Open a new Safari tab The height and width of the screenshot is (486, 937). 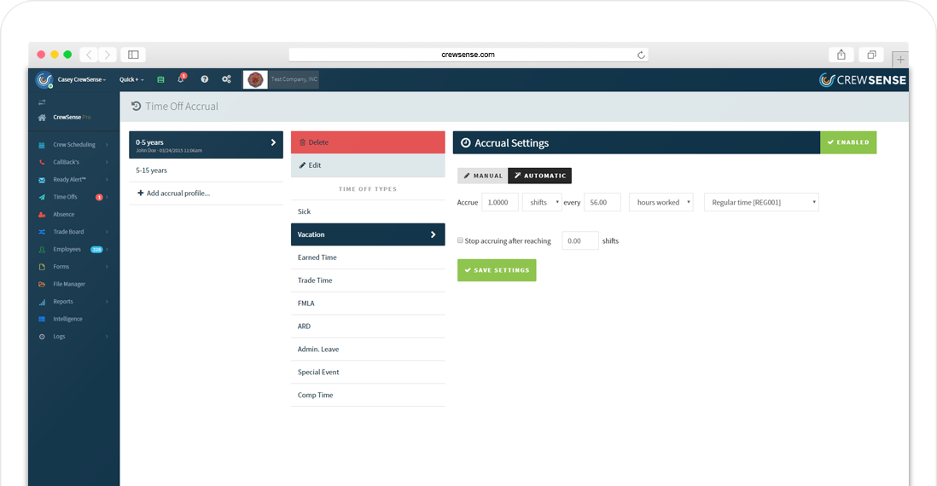[x=900, y=59]
